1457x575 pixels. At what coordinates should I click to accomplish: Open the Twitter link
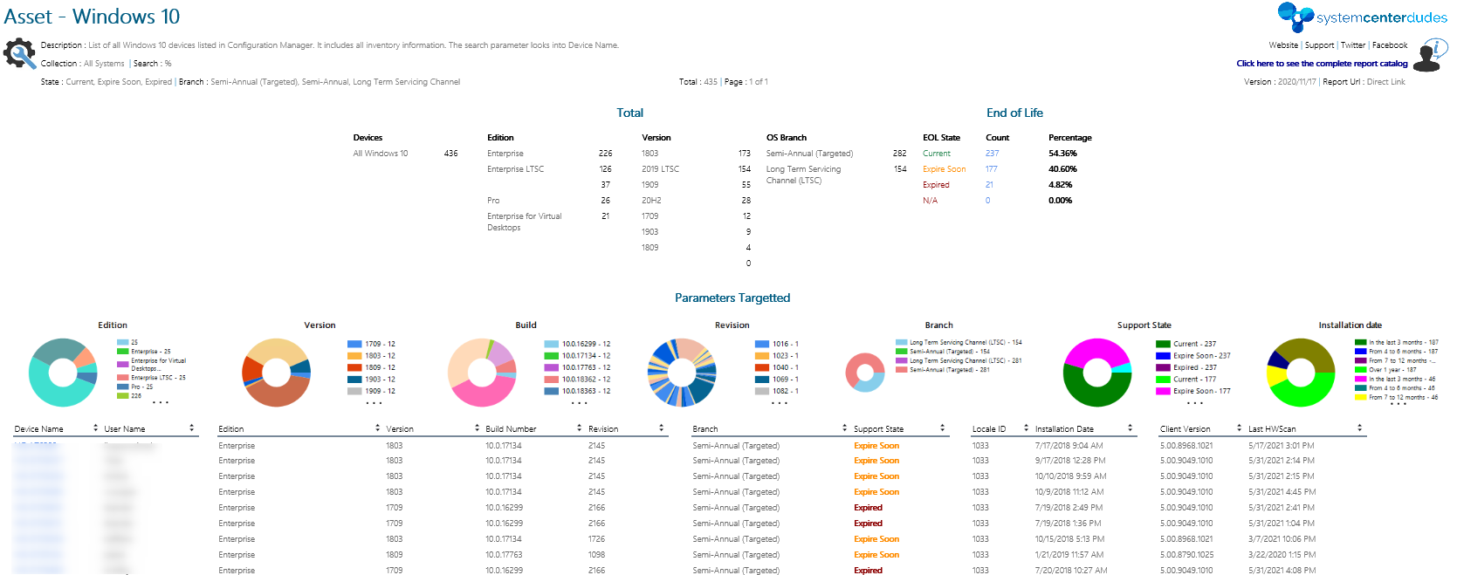(x=1353, y=45)
